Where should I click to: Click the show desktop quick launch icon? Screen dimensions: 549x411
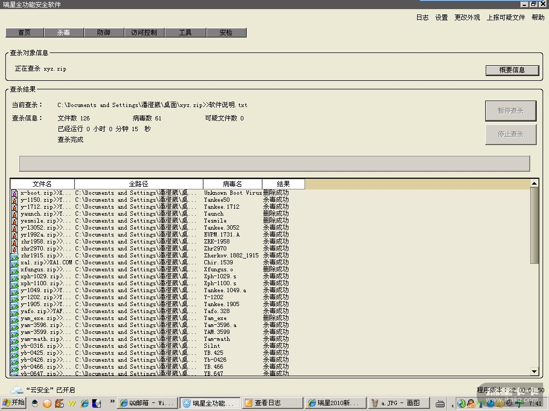(97, 404)
